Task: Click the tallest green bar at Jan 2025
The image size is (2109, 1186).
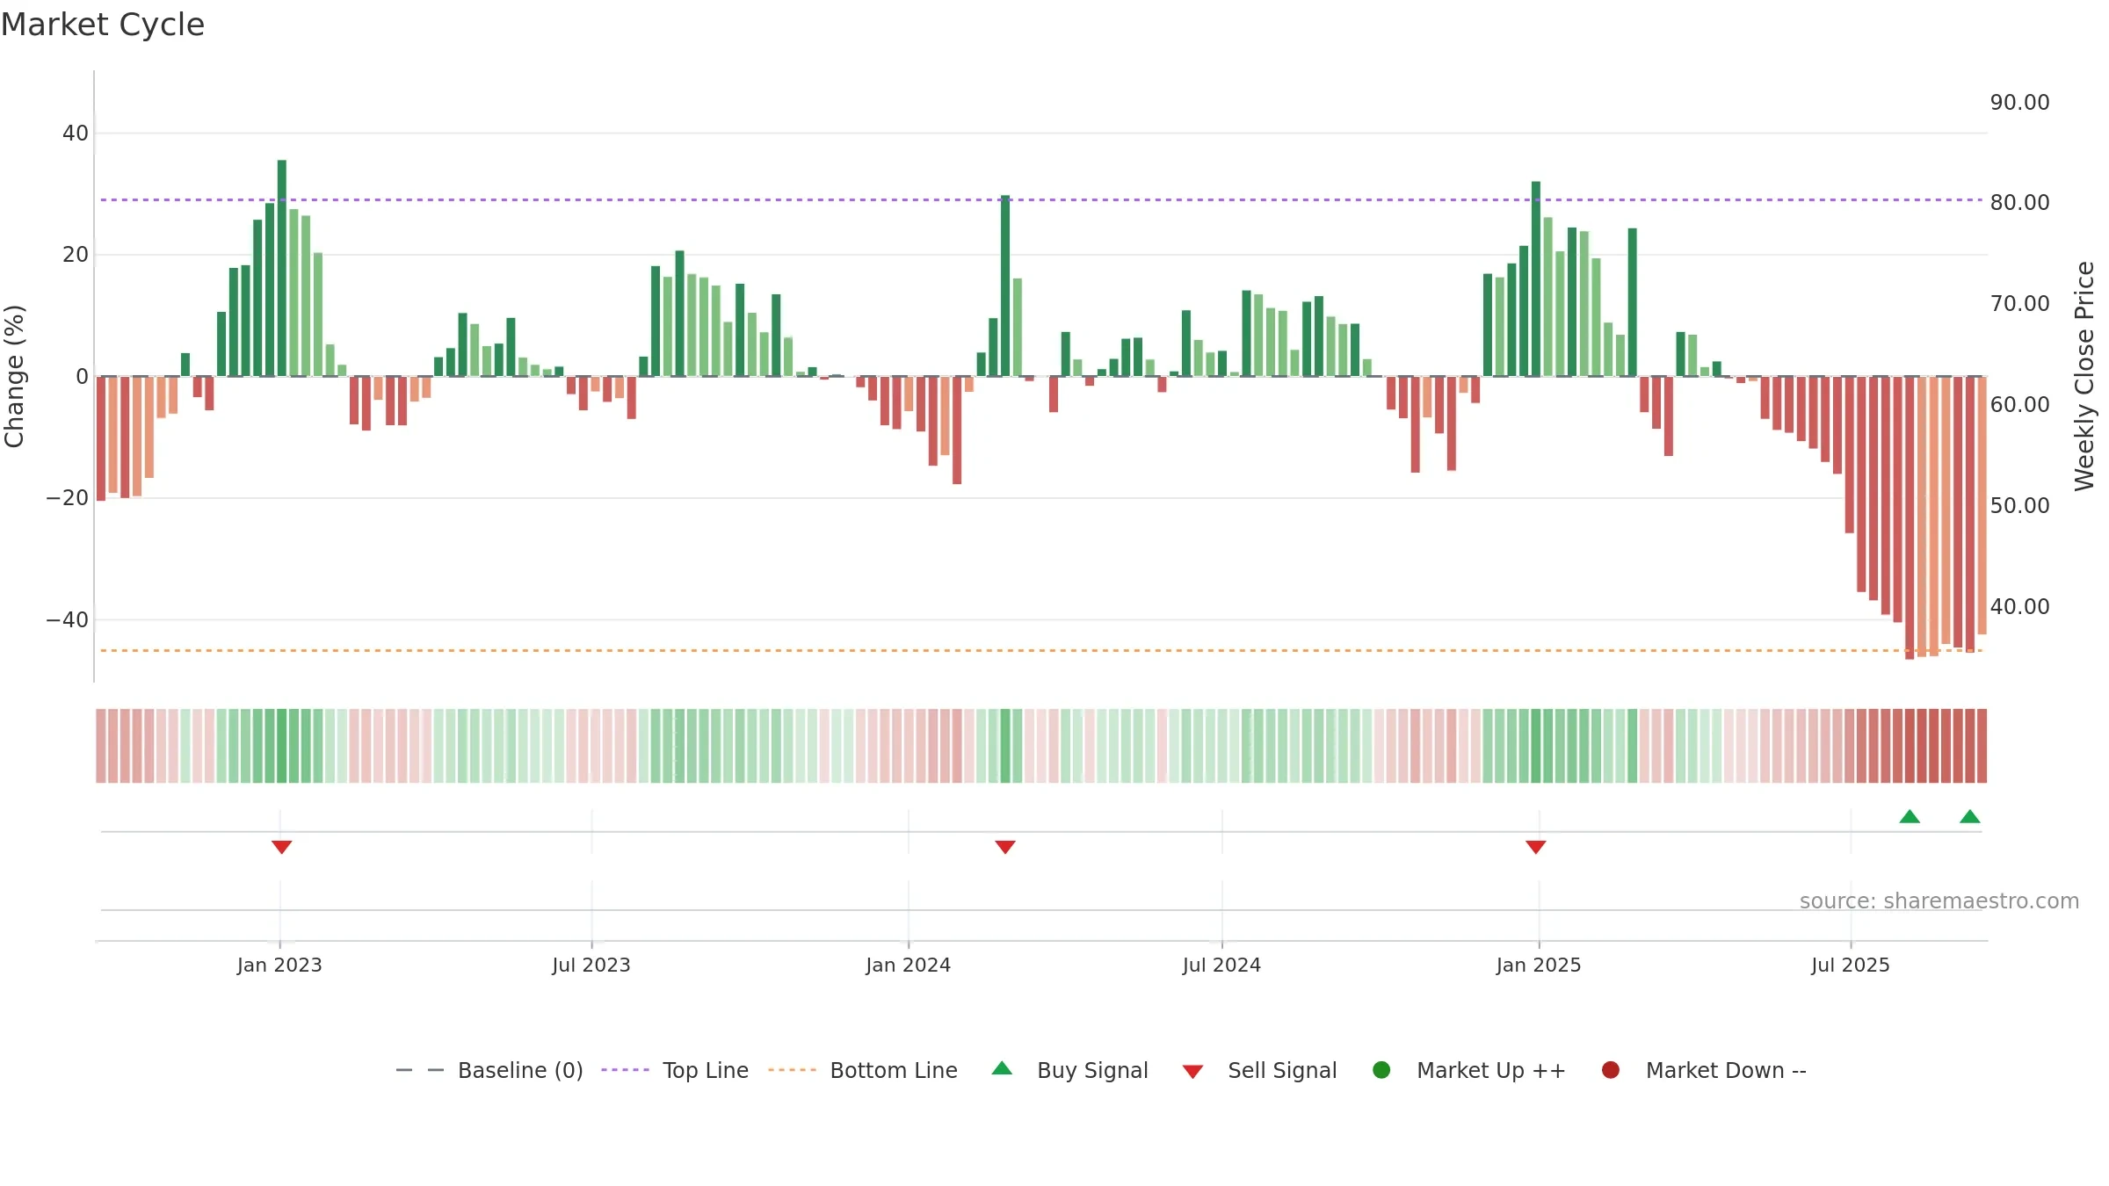Action: pos(1536,278)
